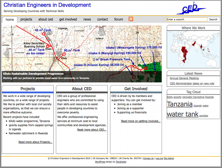Screen dimensions: 222x168
Task: Click the tagline 'Serving Developing Countries with Technical Skills'
Action: pos(34,11)
